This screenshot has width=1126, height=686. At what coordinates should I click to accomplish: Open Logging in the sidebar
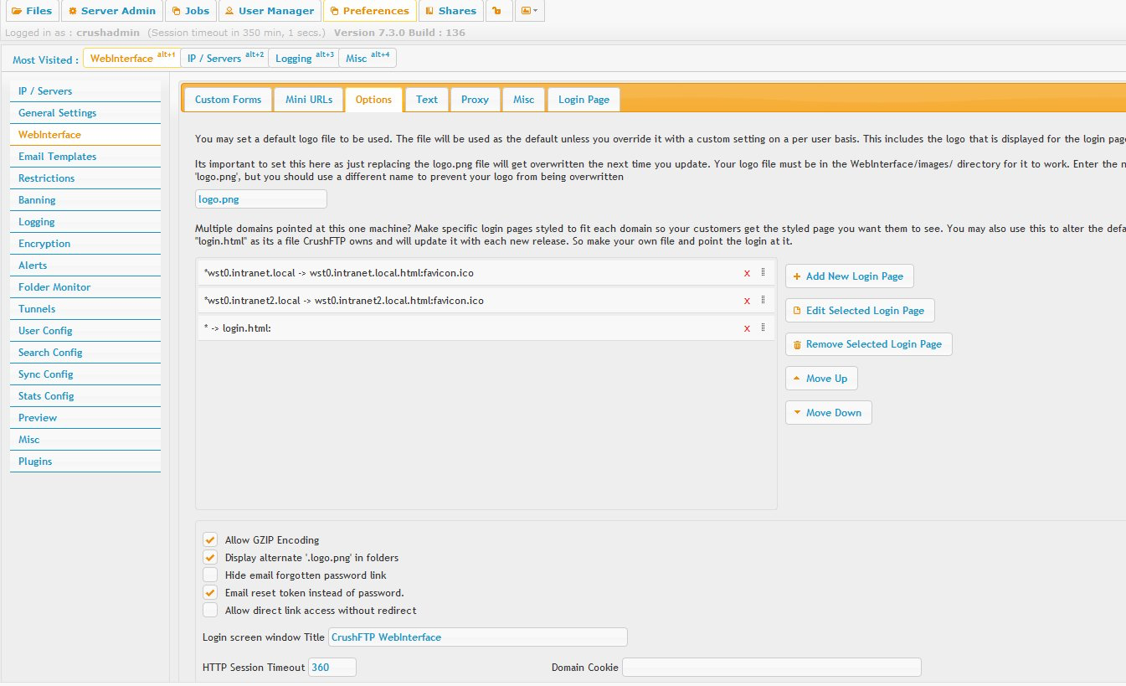pos(85,222)
